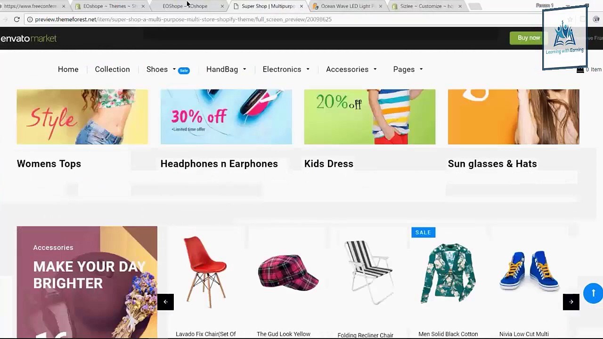Viewport: 603px width, 339px height.
Task: Close the freeconference browser tab
Action: click(64, 6)
